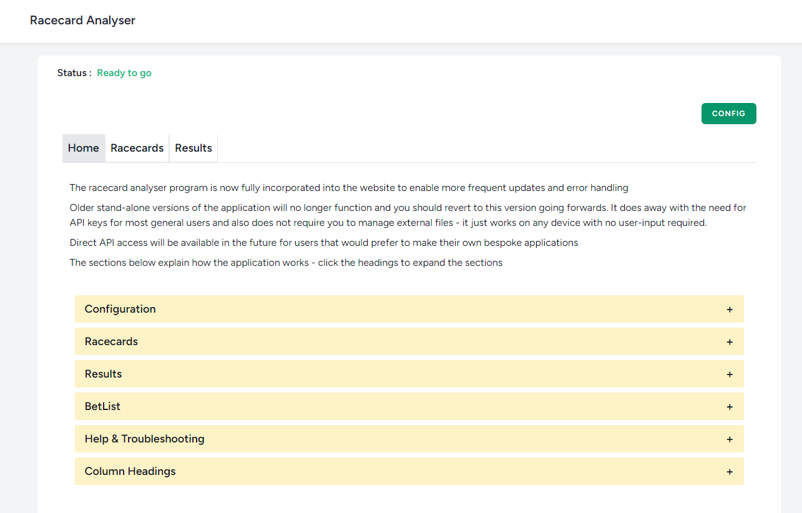
Task: Click plus icon next to Help & Troubleshooting
Action: 730,439
